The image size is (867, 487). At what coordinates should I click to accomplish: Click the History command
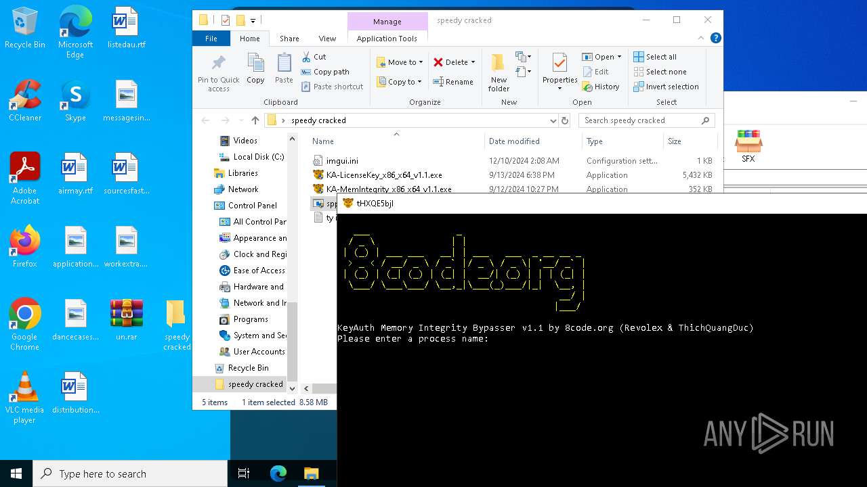(x=601, y=87)
